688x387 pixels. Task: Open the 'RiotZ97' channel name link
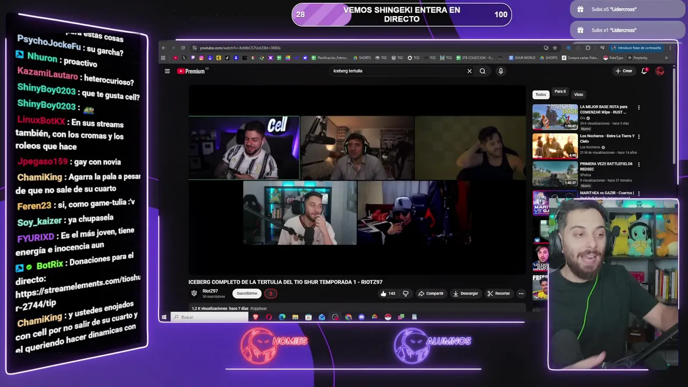(x=210, y=291)
